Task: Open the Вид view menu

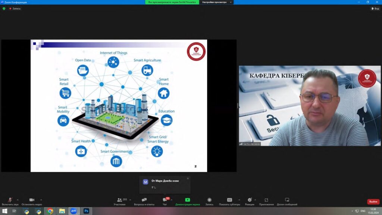Action: 375,9
